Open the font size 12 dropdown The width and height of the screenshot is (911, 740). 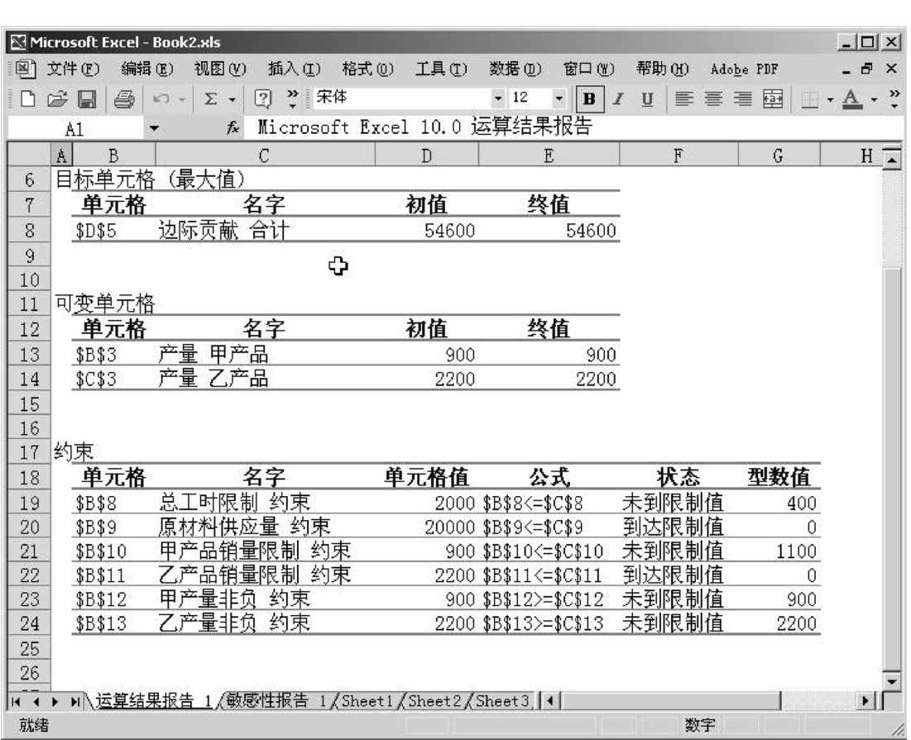(559, 98)
